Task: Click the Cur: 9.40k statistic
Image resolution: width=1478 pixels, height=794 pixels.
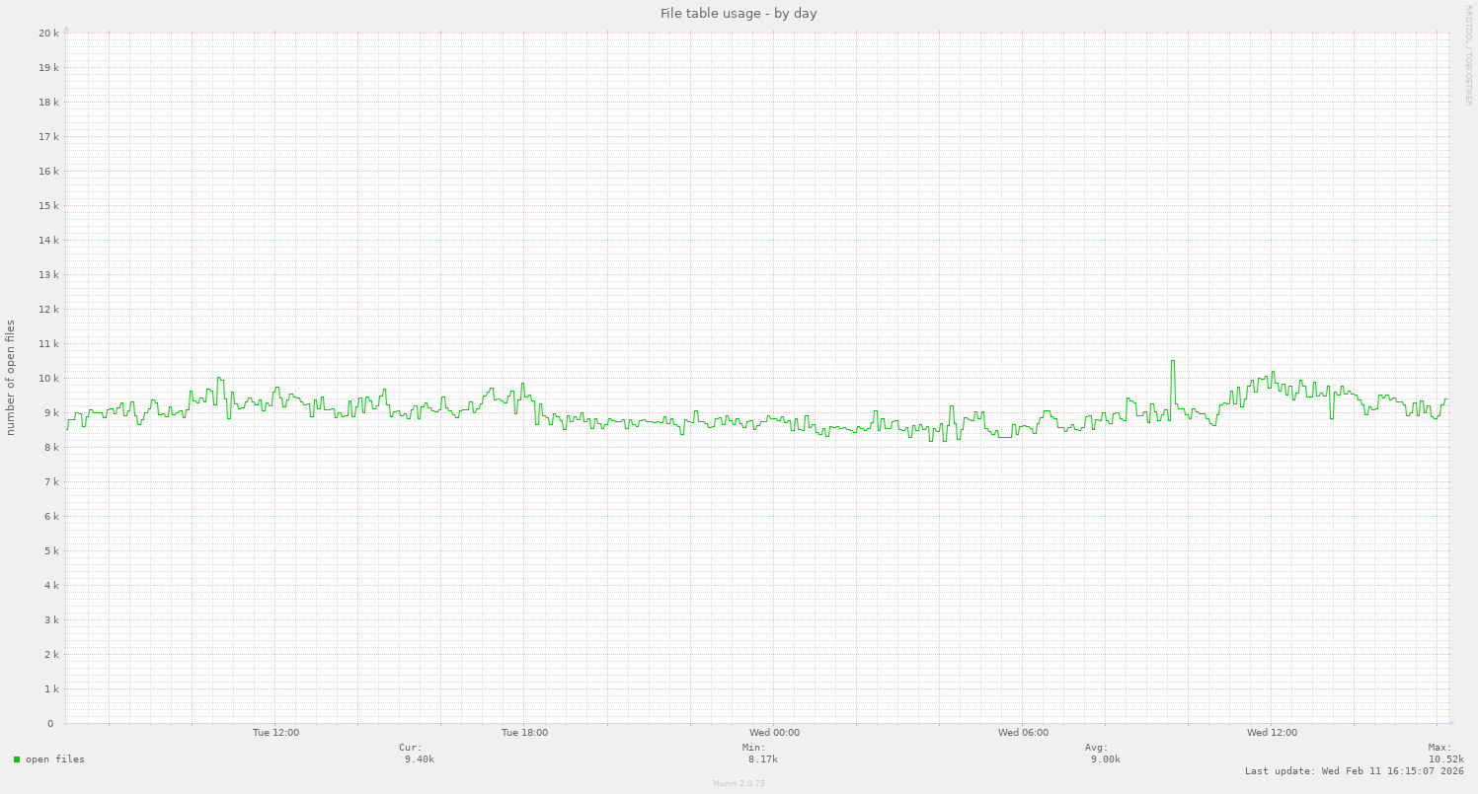Action: [414, 754]
